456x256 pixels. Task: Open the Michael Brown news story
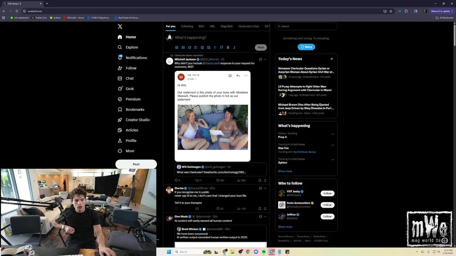tap(306, 109)
